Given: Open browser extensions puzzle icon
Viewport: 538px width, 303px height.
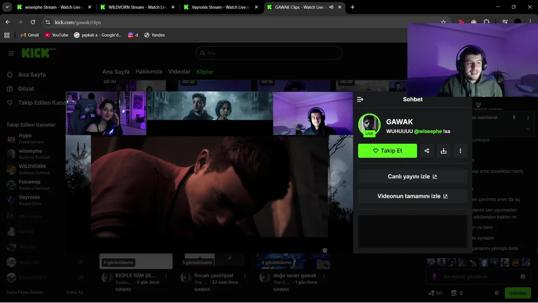Looking at the screenshot, I should pyautogui.click(x=486, y=22).
